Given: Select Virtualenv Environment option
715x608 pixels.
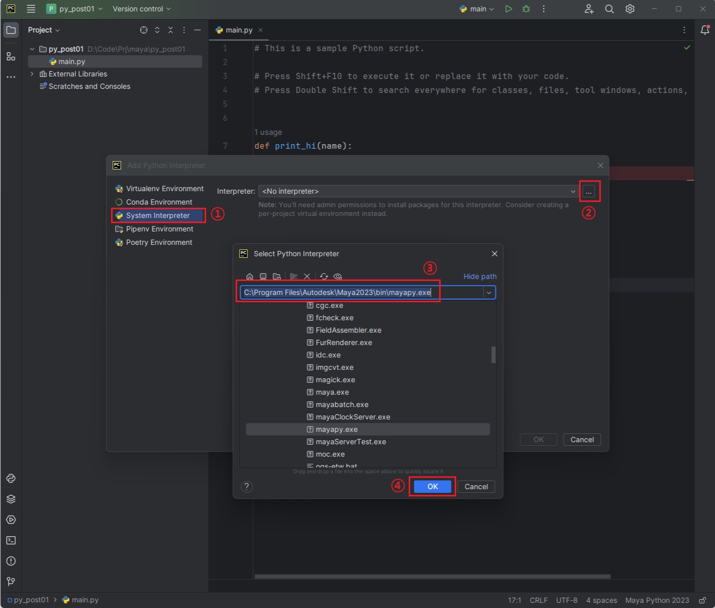Looking at the screenshot, I should [x=159, y=189].
